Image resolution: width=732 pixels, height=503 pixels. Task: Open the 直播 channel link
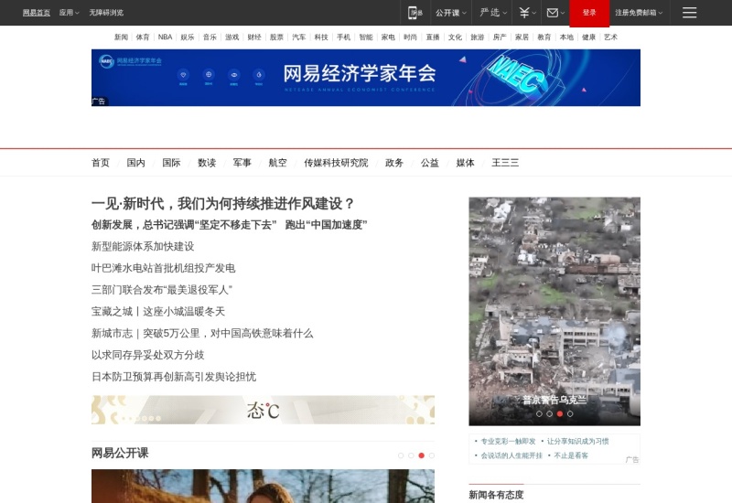433,37
